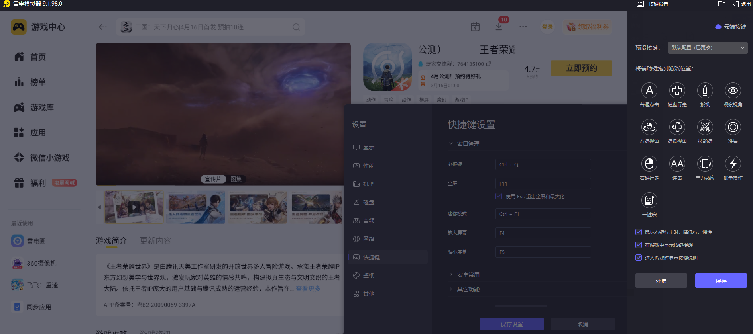
Task: Click the 老板键 Ctrl + Q shortcut field
Action: tap(543, 164)
